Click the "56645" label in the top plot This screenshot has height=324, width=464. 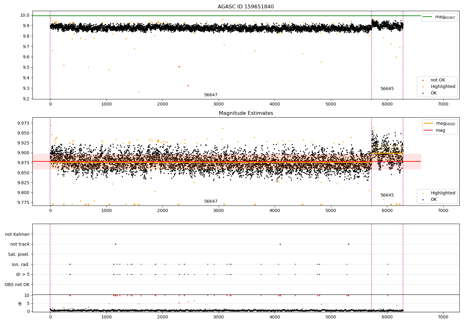pos(387,89)
